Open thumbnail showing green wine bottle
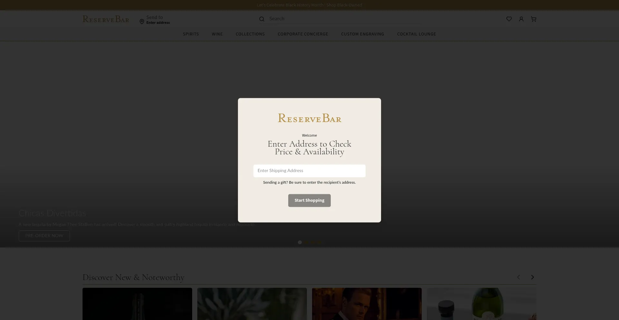 (482, 304)
